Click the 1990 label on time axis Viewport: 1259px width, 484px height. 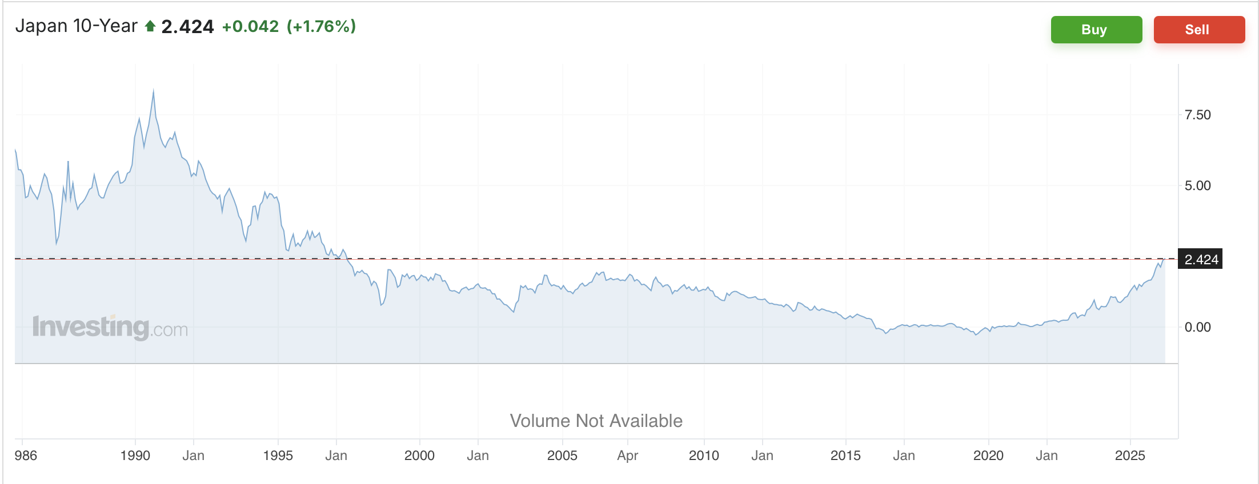(135, 455)
